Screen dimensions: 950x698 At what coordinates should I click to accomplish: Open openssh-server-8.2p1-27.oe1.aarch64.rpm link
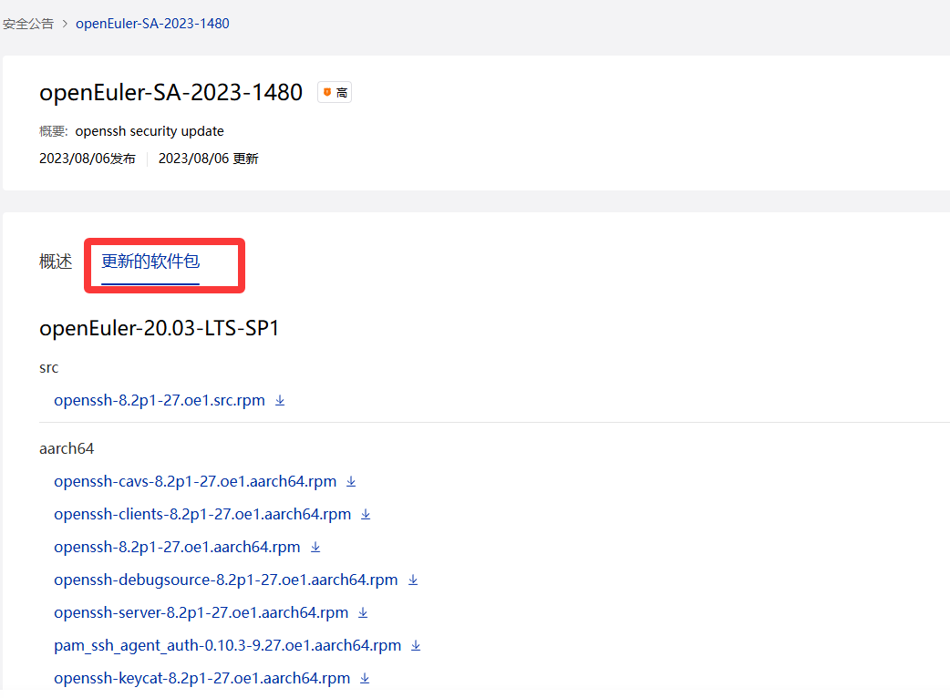click(x=201, y=612)
